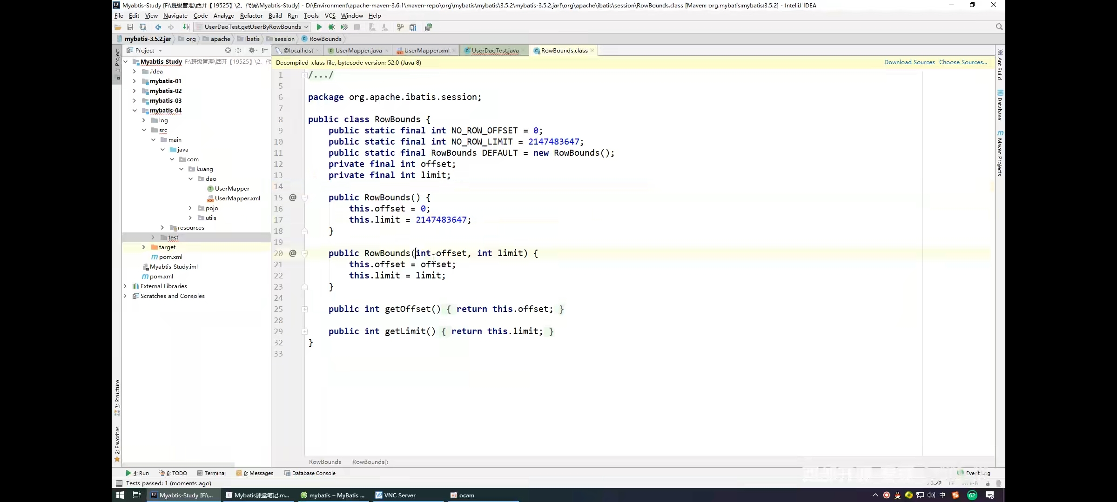The width and height of the screenshot is (1117, 502).
Task: Open the Messages tool window
Action: click(x=255, y=473)
